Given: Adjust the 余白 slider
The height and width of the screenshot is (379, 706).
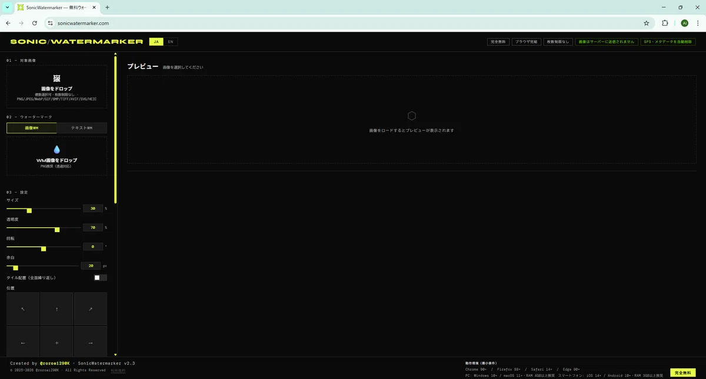Looking at the screenshot, I should (x=44, y=266).
